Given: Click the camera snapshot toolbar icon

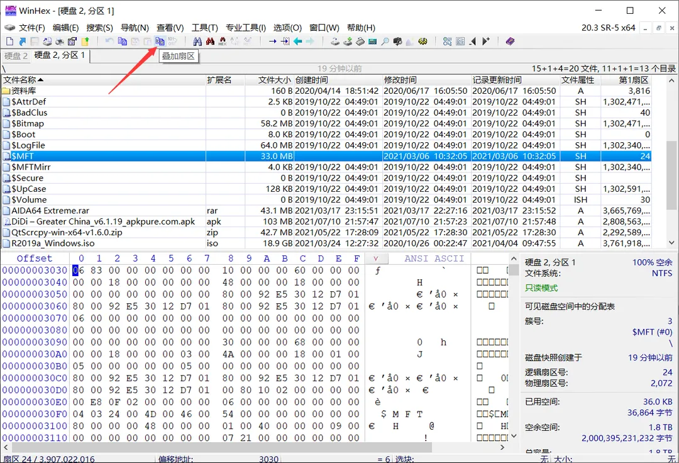Looking at the screenshot, I should (x=397, y=42).
